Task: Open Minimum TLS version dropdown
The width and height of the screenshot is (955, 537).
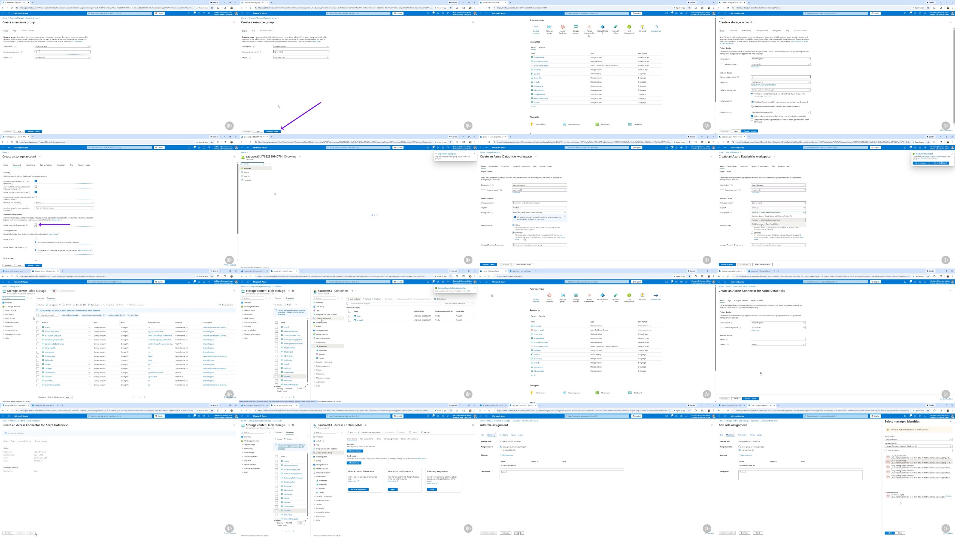Action: point(64,202)
